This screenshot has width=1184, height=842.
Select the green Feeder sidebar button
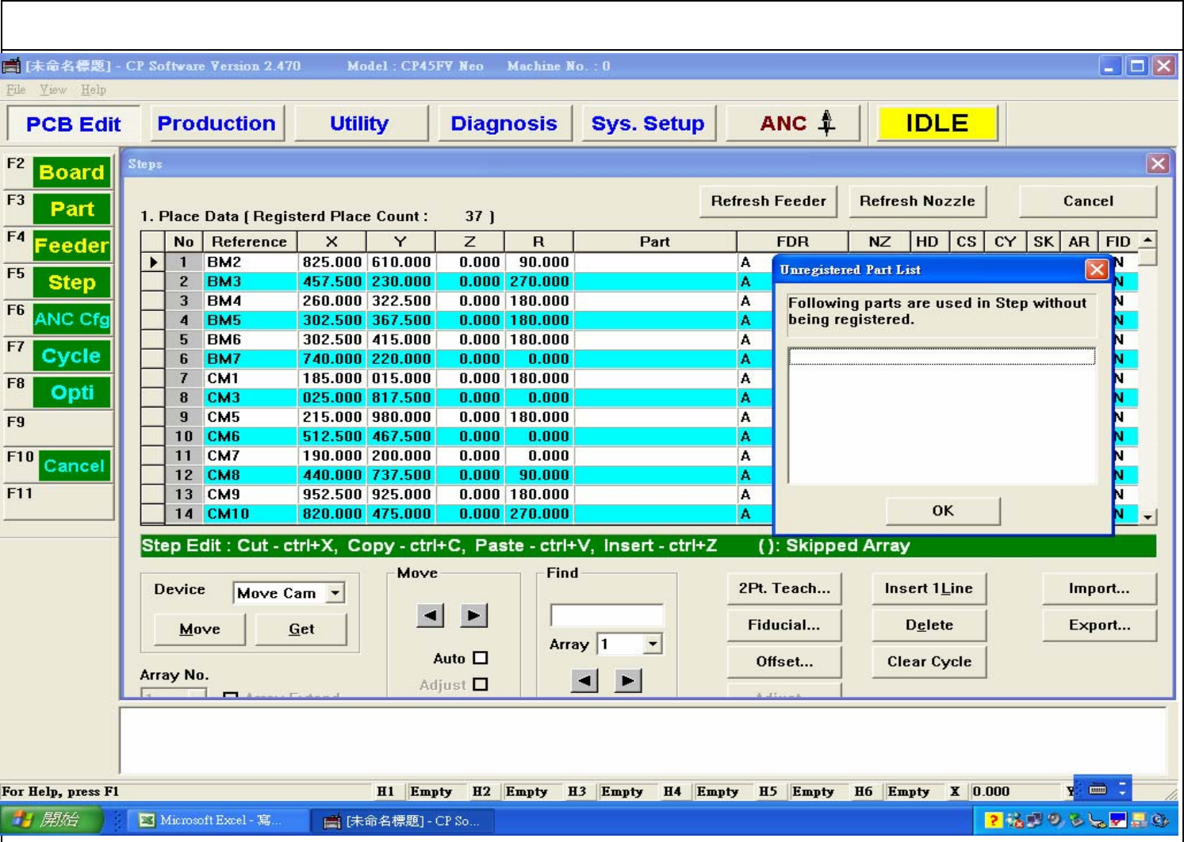click(x=71, y=246)
